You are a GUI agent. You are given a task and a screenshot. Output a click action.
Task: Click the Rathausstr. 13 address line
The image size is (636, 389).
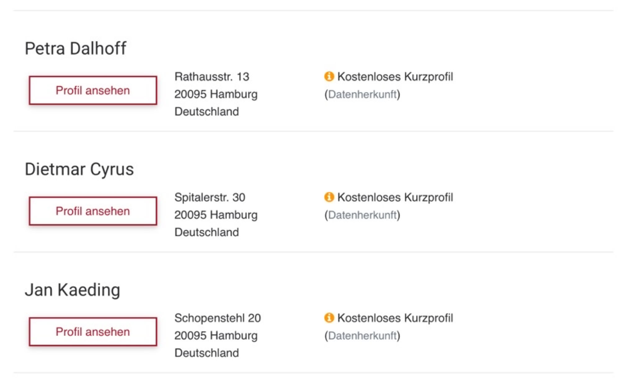point(212,77)
